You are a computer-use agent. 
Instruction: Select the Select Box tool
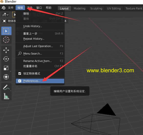click(6, 31)
